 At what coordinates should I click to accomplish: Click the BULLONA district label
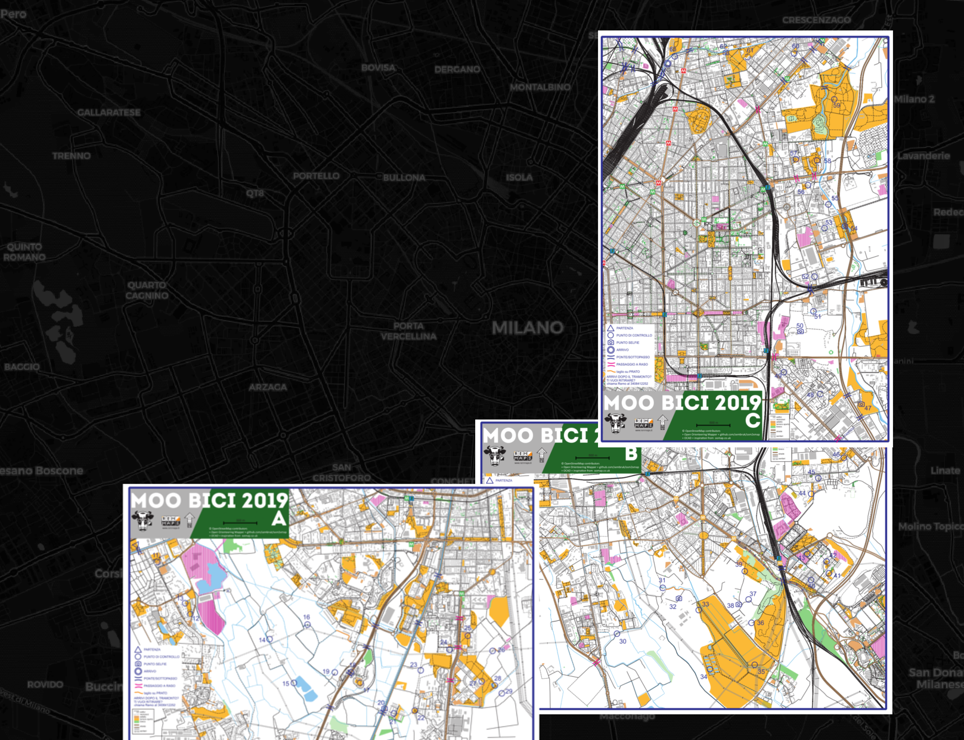click(404, 178)
